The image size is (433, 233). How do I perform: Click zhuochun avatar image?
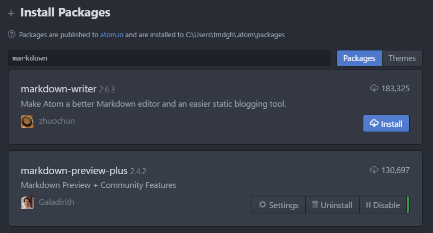coord(27,122)
